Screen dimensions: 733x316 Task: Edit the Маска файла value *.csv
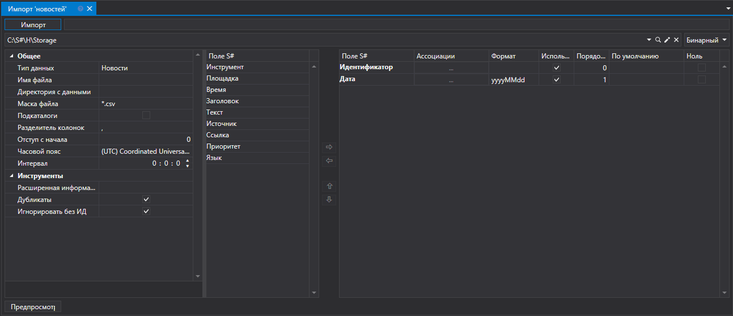(x=146, y=104)
